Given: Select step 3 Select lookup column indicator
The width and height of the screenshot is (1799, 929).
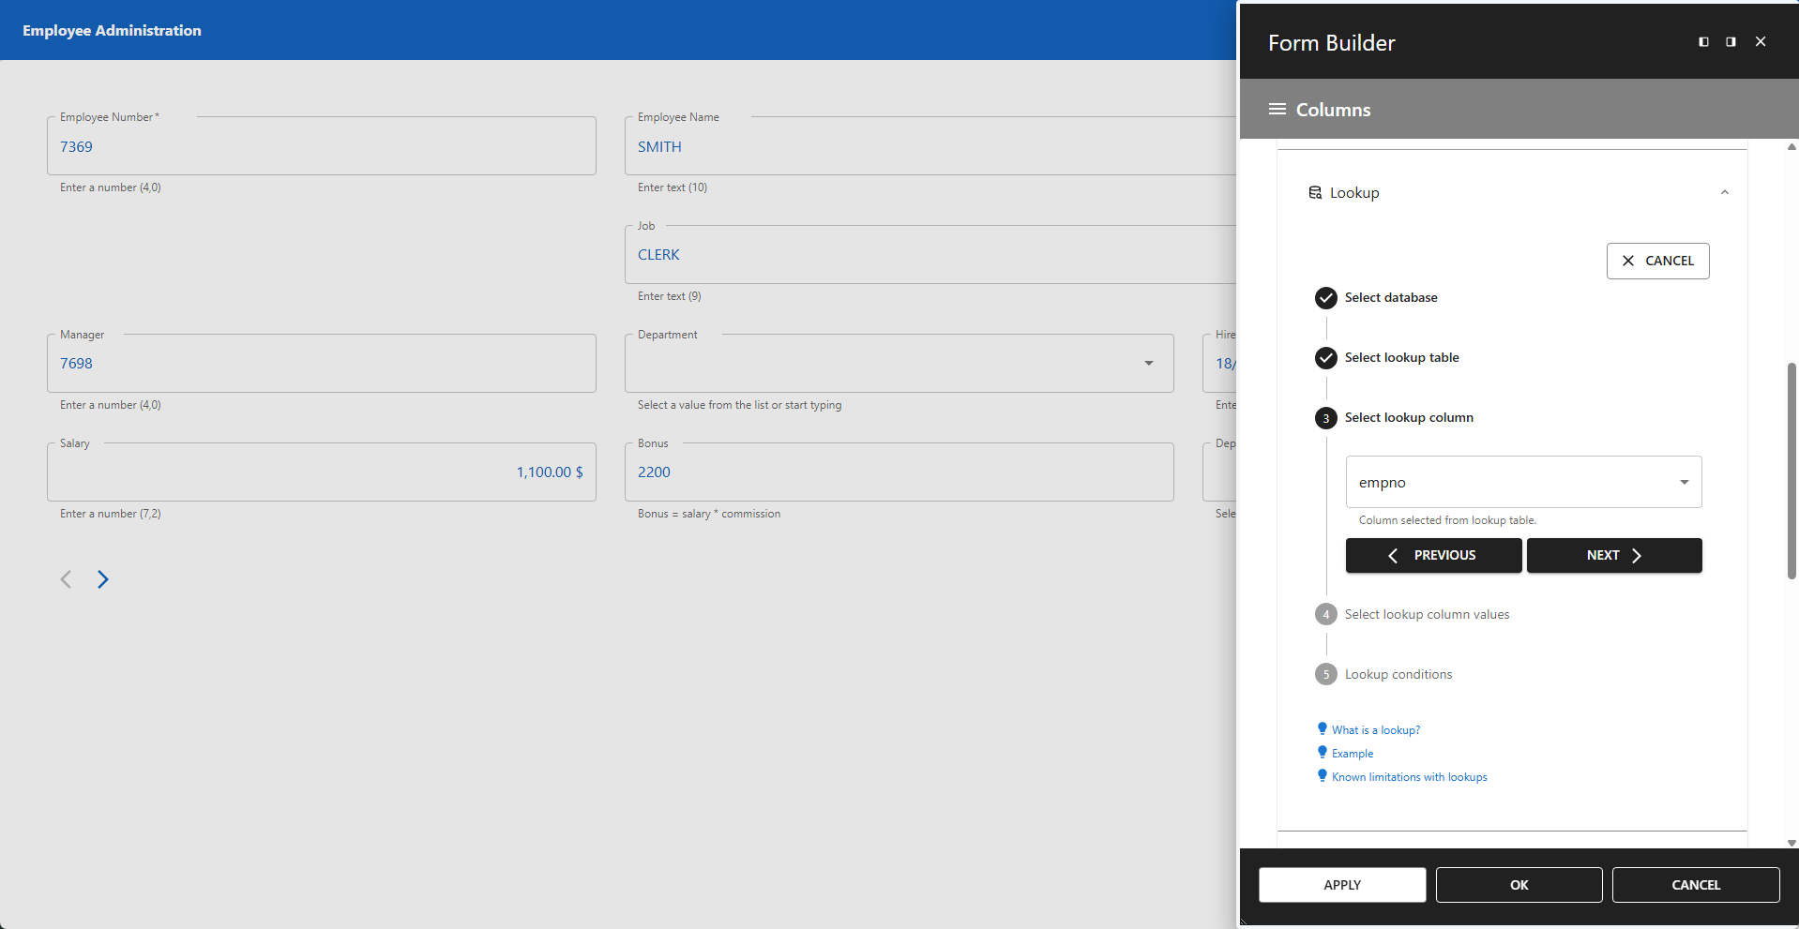Looking at the screenshot, I should [1325, 418].
